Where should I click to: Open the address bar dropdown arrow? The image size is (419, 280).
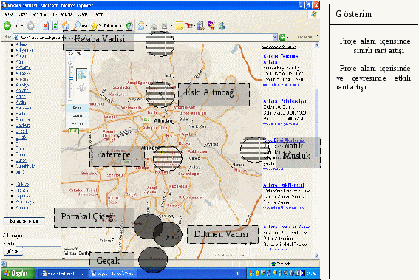coord(275,37)
